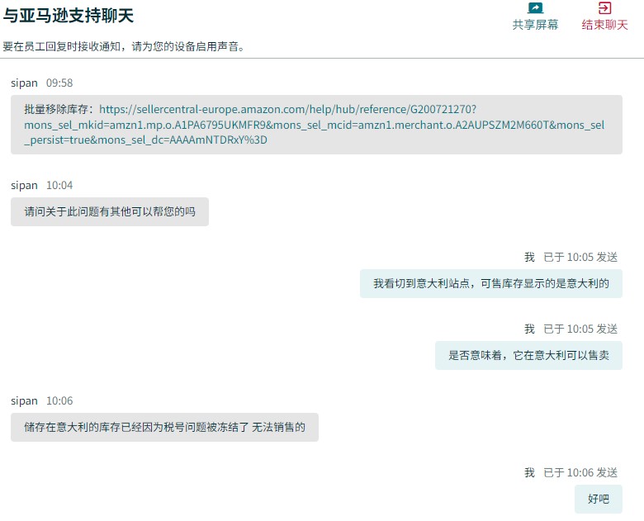
Task: Select message 请问关于此问题有其他可以帮您的吗
Action: [x=110, y=211]
